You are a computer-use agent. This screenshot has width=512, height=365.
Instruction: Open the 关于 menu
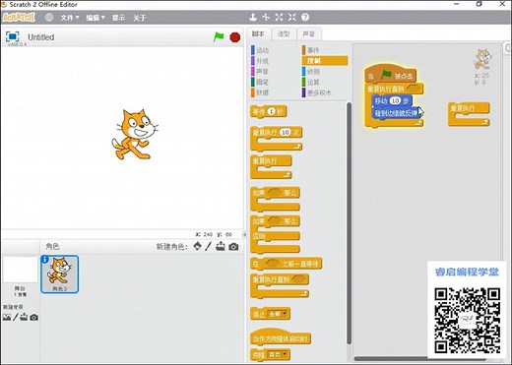(x=139, y=18)
